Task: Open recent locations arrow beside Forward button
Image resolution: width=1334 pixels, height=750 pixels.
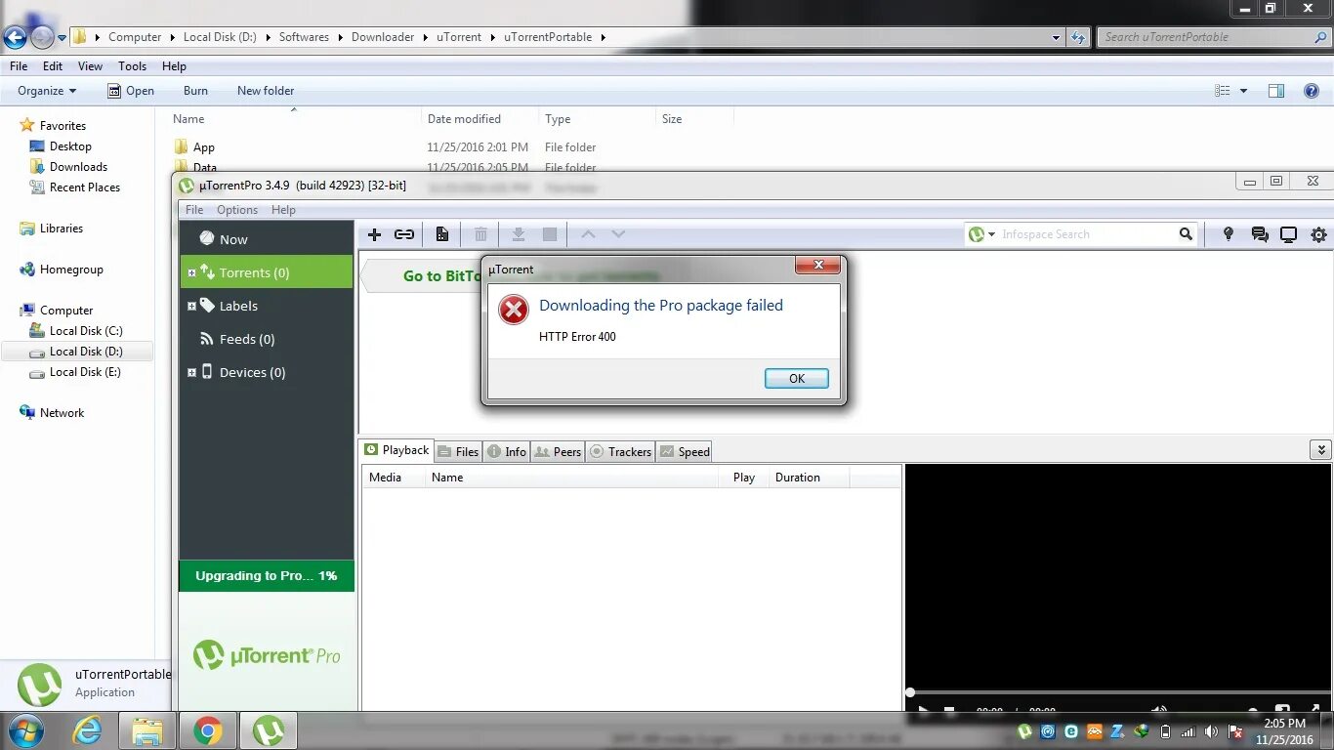Action: 63,37
